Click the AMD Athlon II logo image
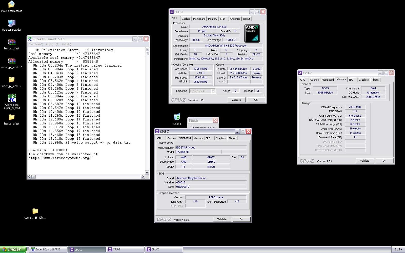This screenshot has width=405, height=253. pyautogui.click(x=252, y=33)
